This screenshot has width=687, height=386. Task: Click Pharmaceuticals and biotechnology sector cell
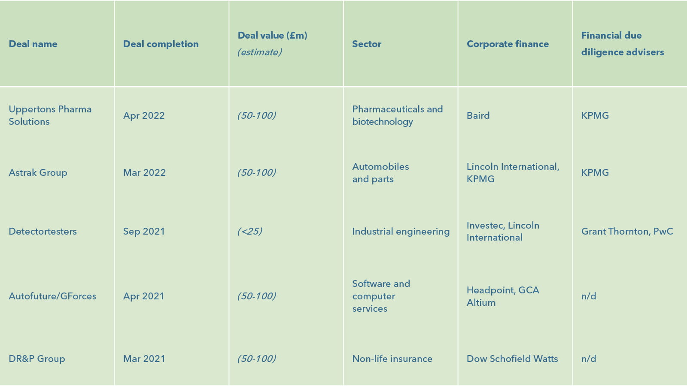pos(397,115)
